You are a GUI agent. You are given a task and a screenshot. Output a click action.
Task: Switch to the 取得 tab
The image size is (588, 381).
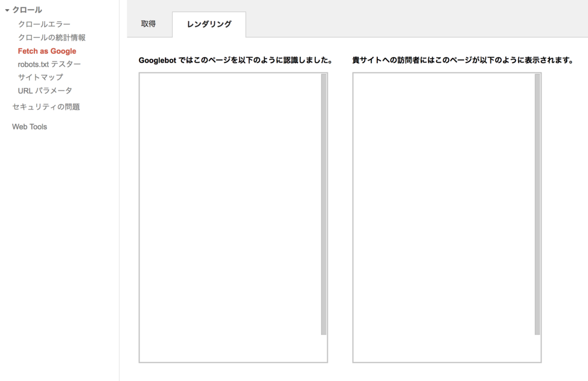point(149,24)
